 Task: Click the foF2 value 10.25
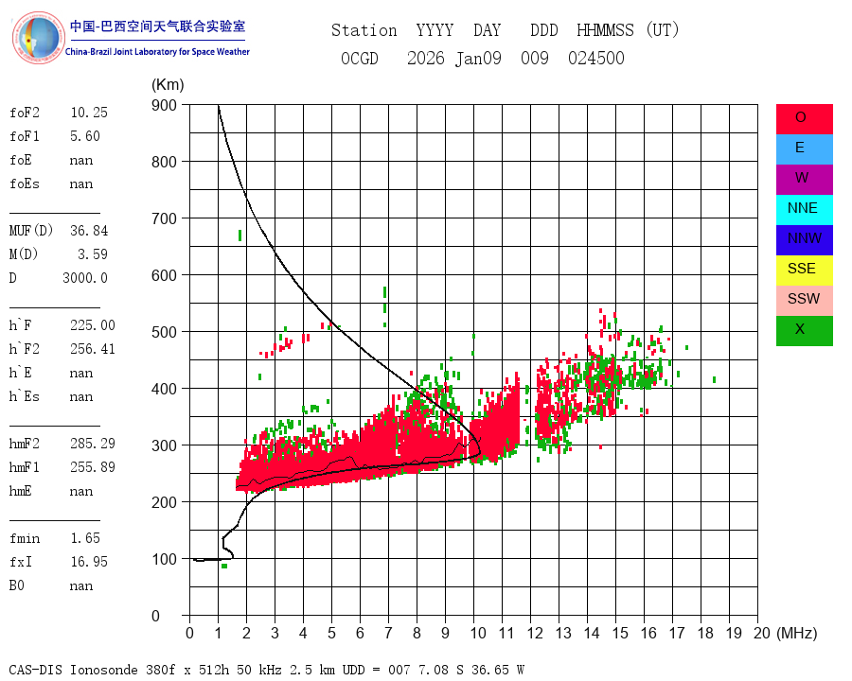pos(89,113)
